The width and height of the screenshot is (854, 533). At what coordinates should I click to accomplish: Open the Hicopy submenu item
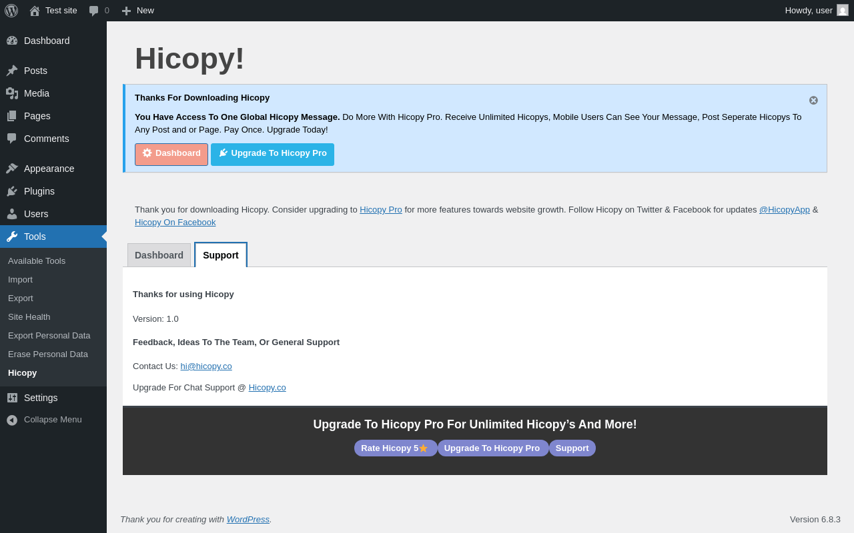click(x=23, y=372)
